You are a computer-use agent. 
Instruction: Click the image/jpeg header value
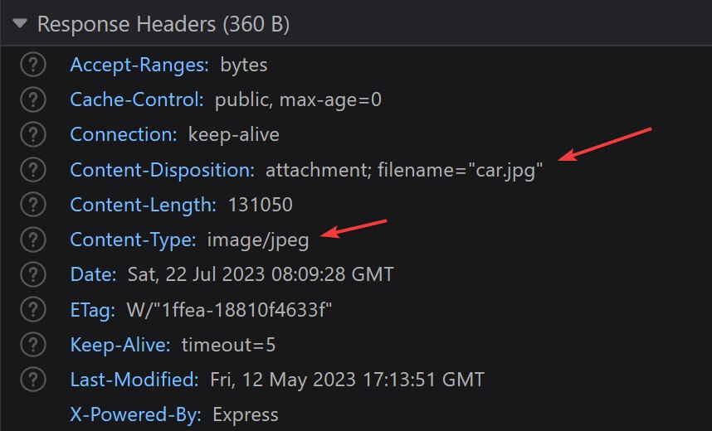pos(258,240)
